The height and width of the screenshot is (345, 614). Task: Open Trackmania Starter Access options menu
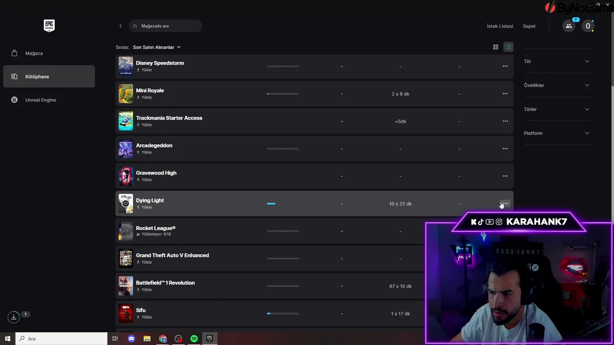coord(505,121)
